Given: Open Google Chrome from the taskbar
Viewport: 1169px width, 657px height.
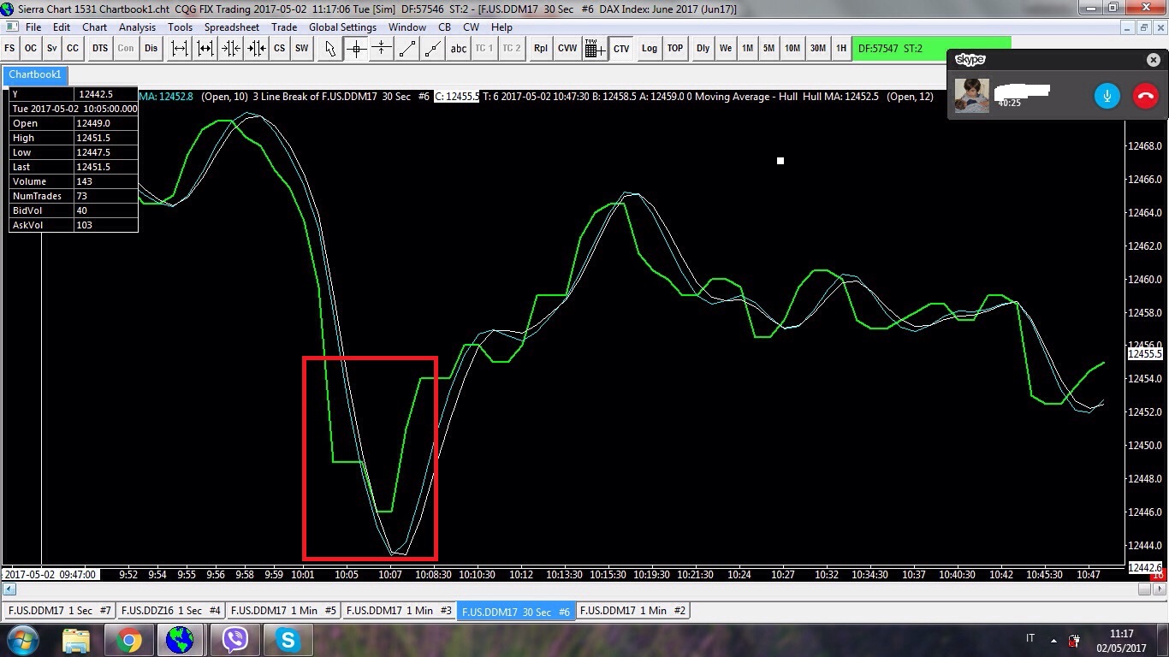Looking at the screenshot, I should (129, 640).
